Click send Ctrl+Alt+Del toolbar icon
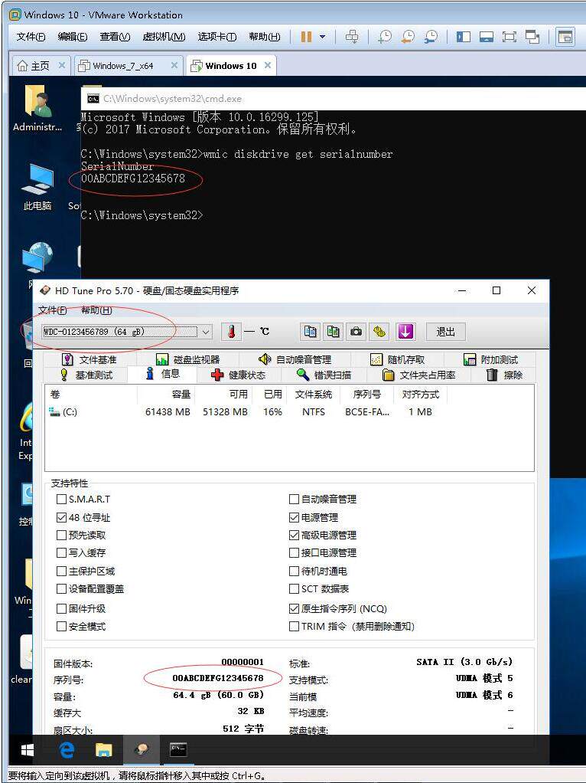 coord(352,37)
